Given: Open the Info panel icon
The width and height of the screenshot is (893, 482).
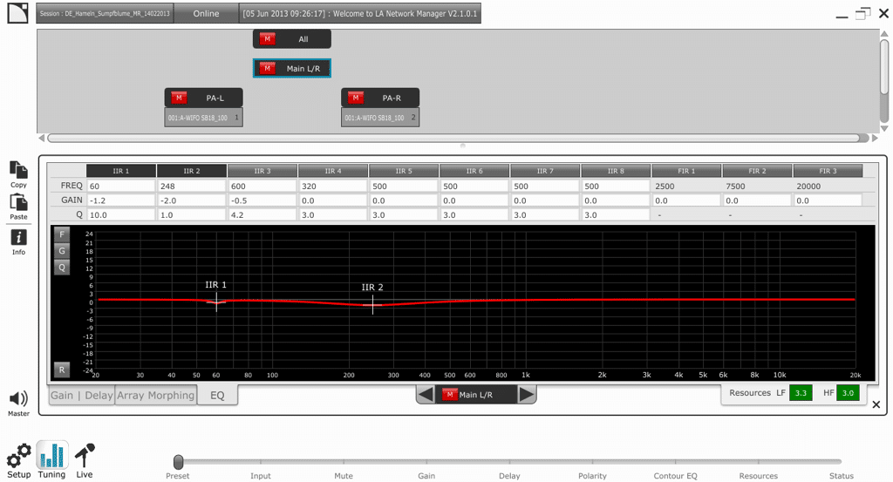Looking at the screenshot, I should pyautogui.click(x=18, y=237).
